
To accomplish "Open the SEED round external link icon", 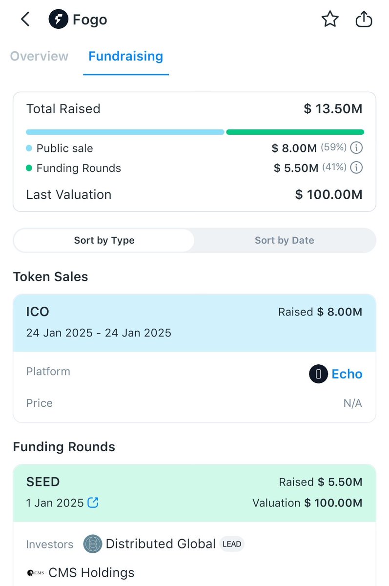I will point(93,502).
